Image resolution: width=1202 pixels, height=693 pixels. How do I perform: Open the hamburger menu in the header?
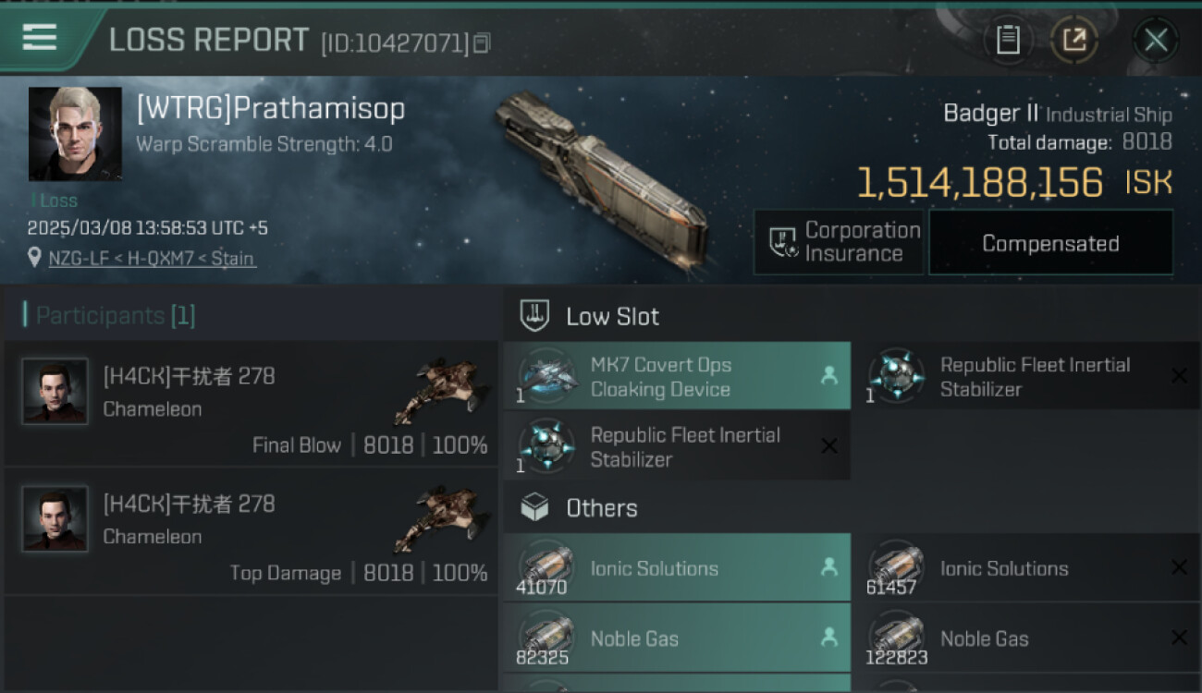pos(40,38)
